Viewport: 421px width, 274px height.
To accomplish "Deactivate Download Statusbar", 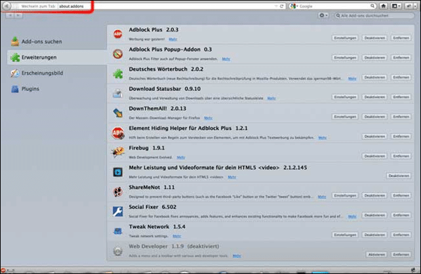I will click(374, 97).
